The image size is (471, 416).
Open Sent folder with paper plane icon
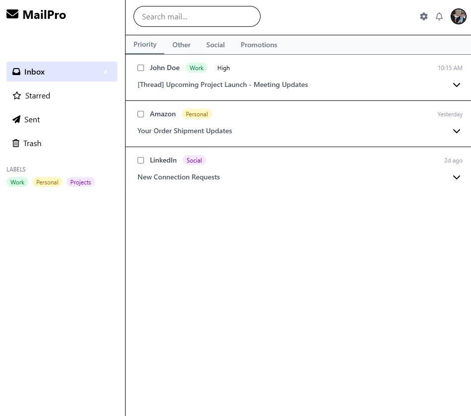pyautogui.click(x=16, y=119)
